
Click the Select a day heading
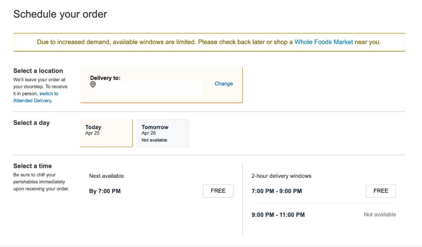click(31, 123)
